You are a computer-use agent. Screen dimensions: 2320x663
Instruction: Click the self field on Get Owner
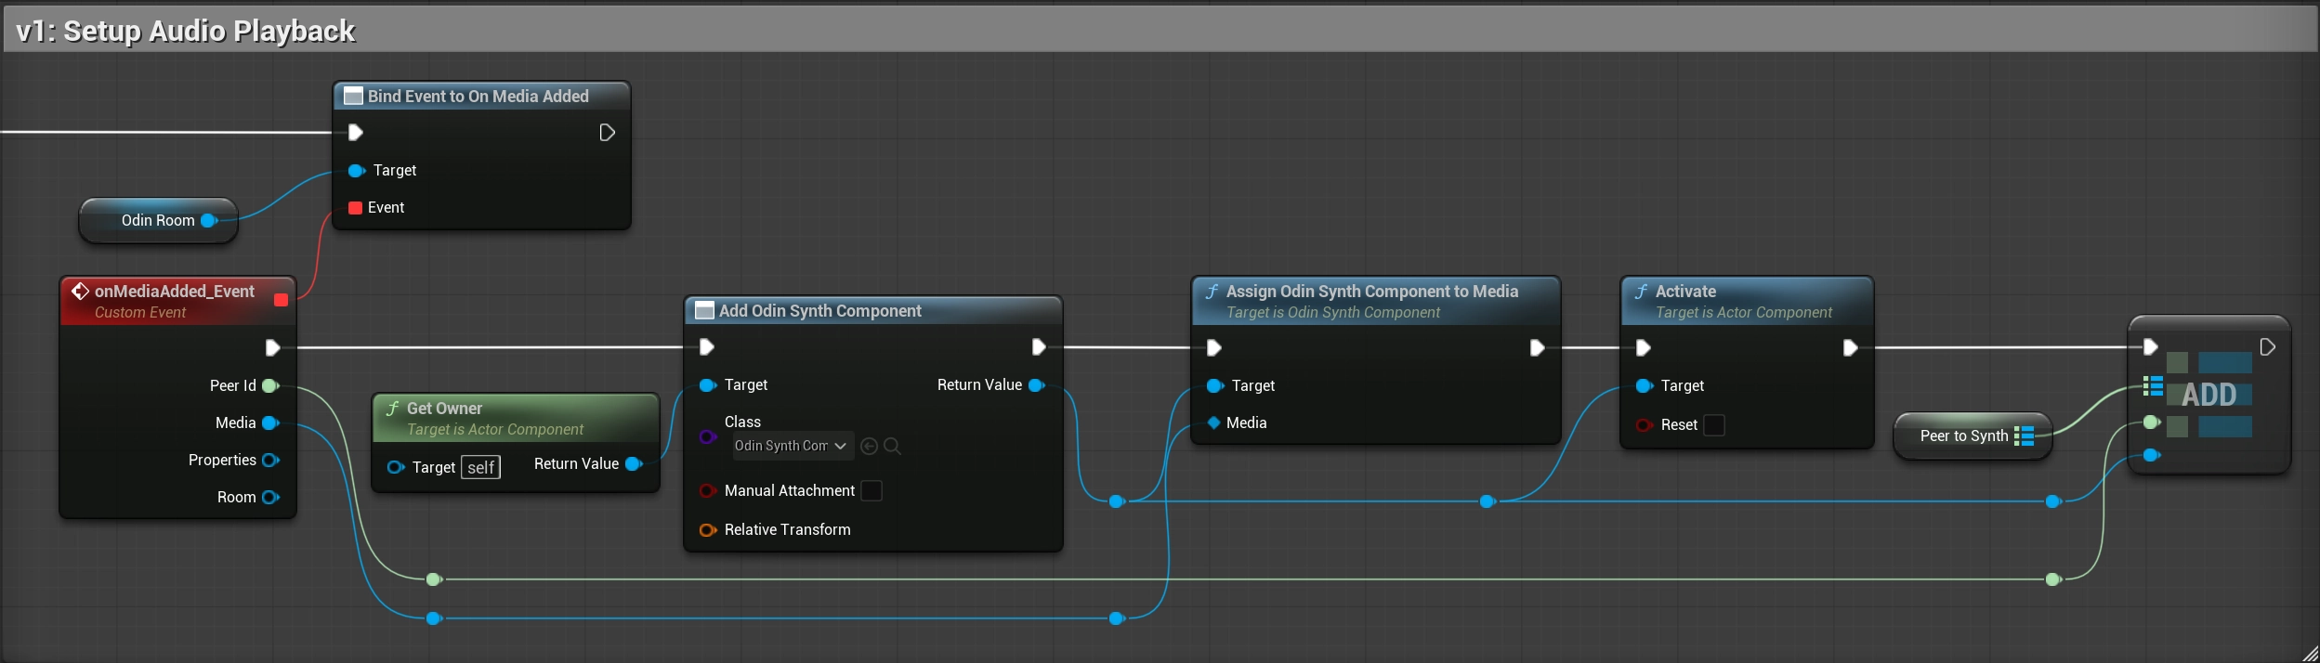click(x=481, y=467)
